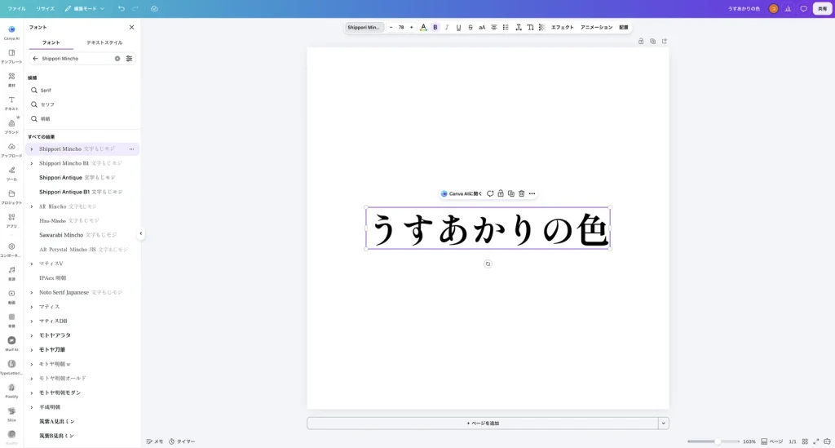The image size is (835, 448).
Task: Open the letter spacing control
Action: coord(518,27)
